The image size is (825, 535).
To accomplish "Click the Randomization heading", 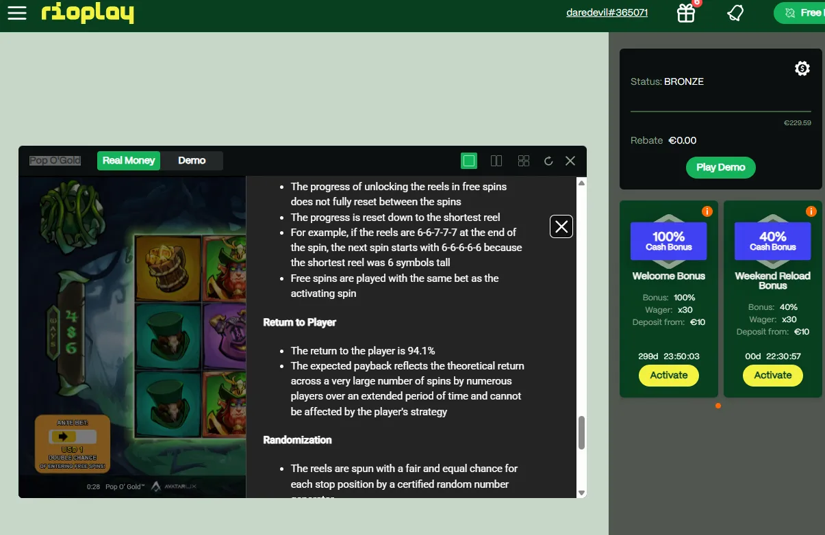I will (298, 440).
